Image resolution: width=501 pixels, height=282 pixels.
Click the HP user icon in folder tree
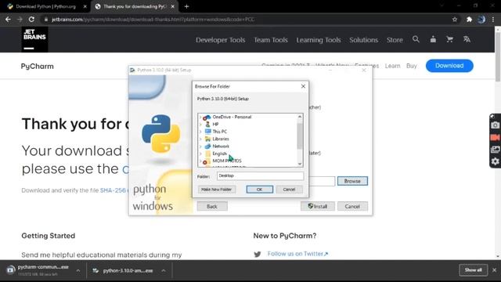click(207, 124)
